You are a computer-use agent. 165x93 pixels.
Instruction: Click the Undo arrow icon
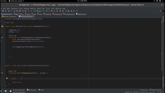coord(9,11)
